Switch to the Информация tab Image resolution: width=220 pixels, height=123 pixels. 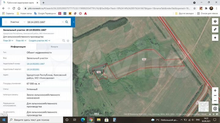(x=18, y=47)
